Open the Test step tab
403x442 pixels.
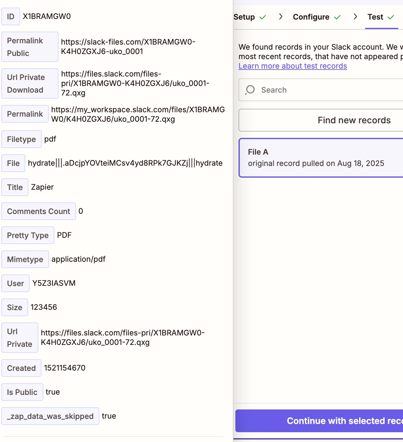pyautogui.click(x=375, y=17)
